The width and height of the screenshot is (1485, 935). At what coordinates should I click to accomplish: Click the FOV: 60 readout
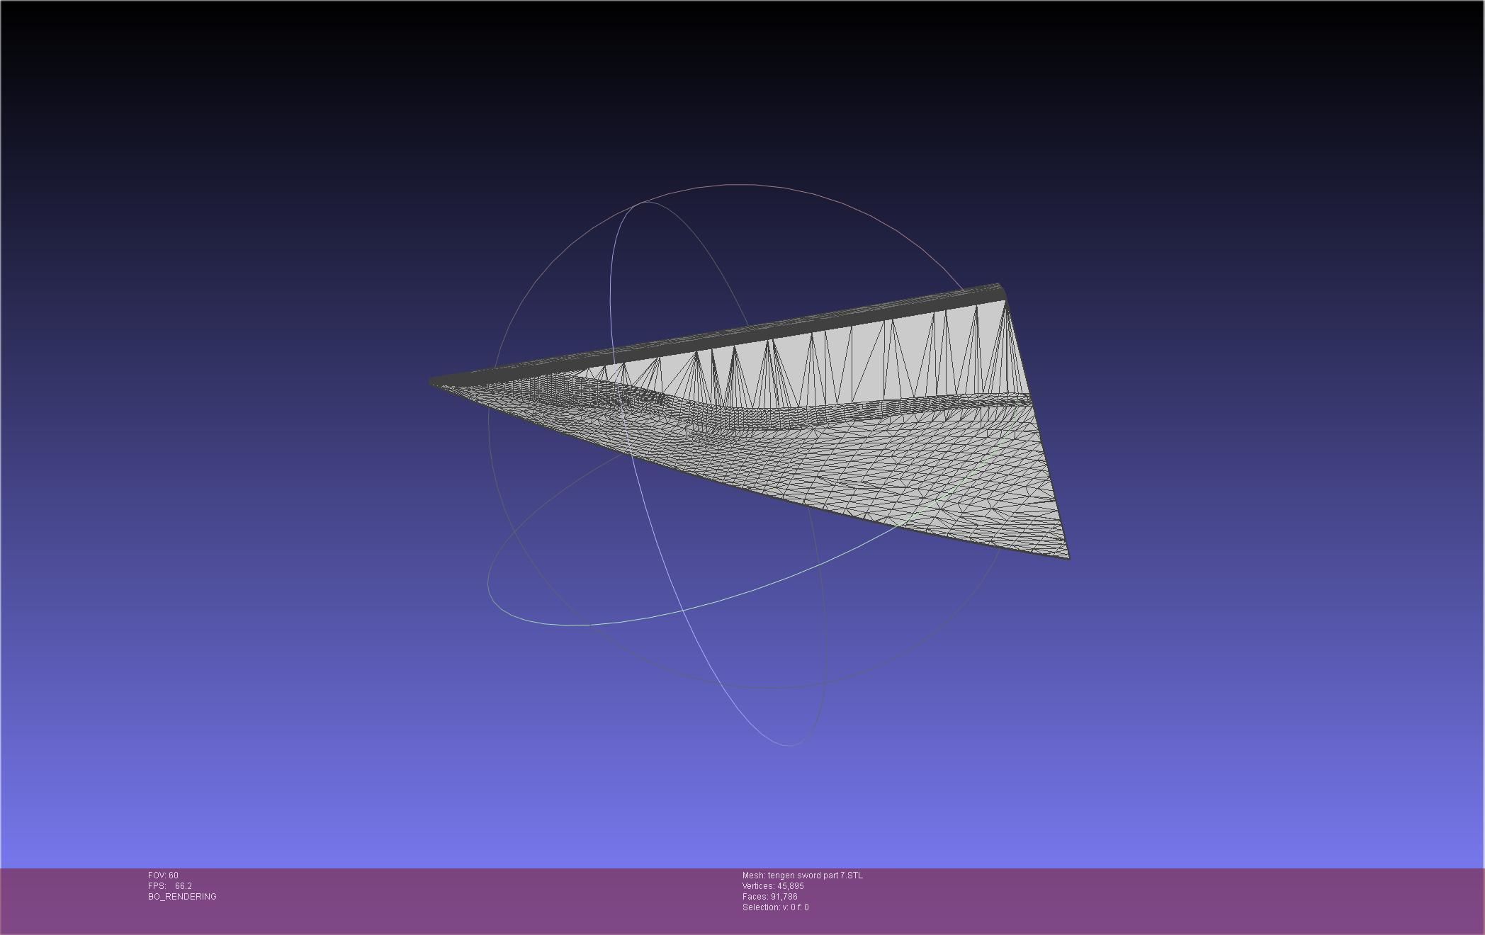pyautogui.click(x=163, y=875)
